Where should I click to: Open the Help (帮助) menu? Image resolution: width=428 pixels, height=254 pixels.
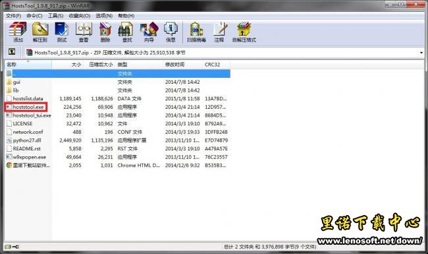126,16
